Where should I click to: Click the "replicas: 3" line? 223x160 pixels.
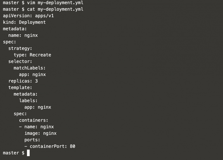pyautogui.click(x=23, y=81)
